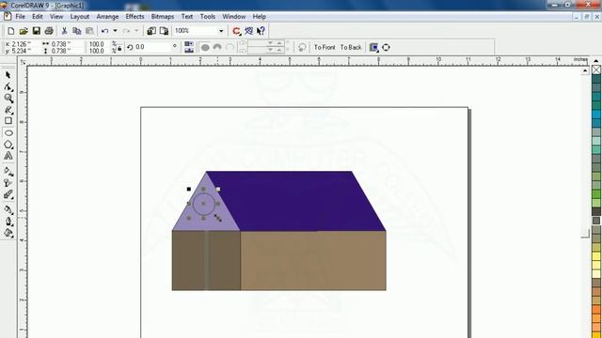Select the Polygon tool
The width and height of the screenshot is (602, 338).
coord(8,145)
